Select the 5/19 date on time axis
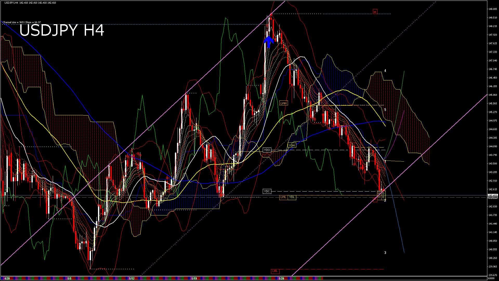The image size is (499, 281). 194,278
